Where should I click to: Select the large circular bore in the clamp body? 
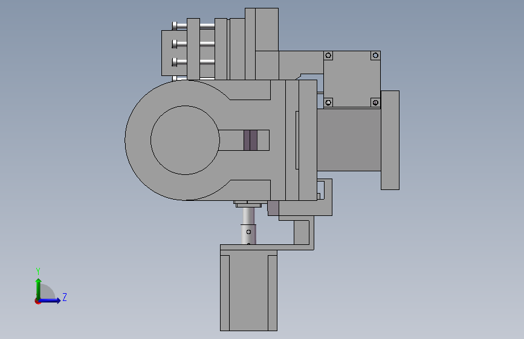tap(185, 140)
